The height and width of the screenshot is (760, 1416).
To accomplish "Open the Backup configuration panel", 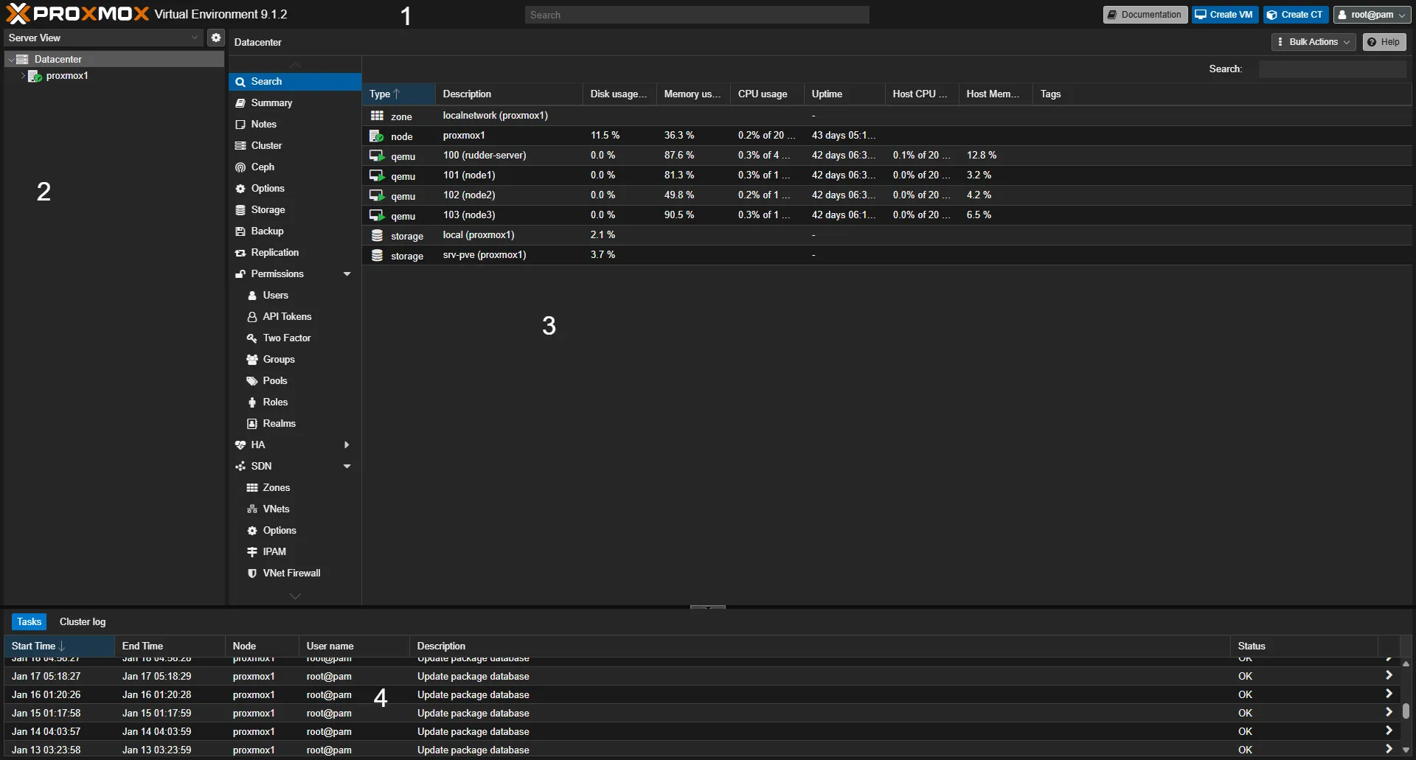I will tap(267, 231).
